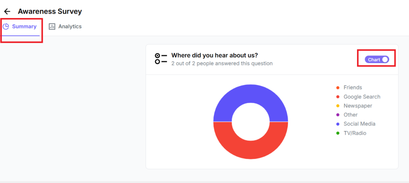Screen dimensions: 409x183
Task: Click the Summary pie chart icon
Action: [x=6, y=26]
